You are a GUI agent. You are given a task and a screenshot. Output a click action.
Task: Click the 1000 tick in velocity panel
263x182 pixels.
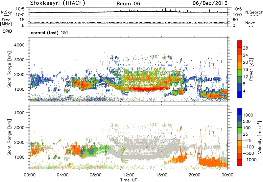click(19, 157)
